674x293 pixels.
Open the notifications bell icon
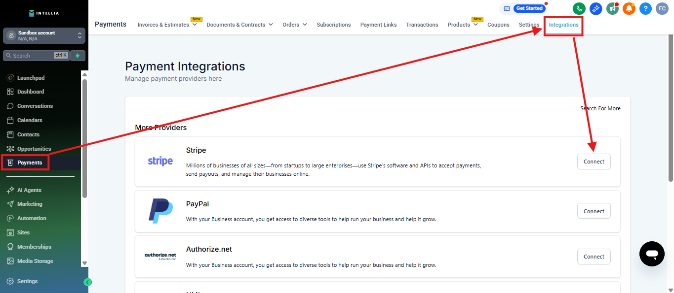629,8
